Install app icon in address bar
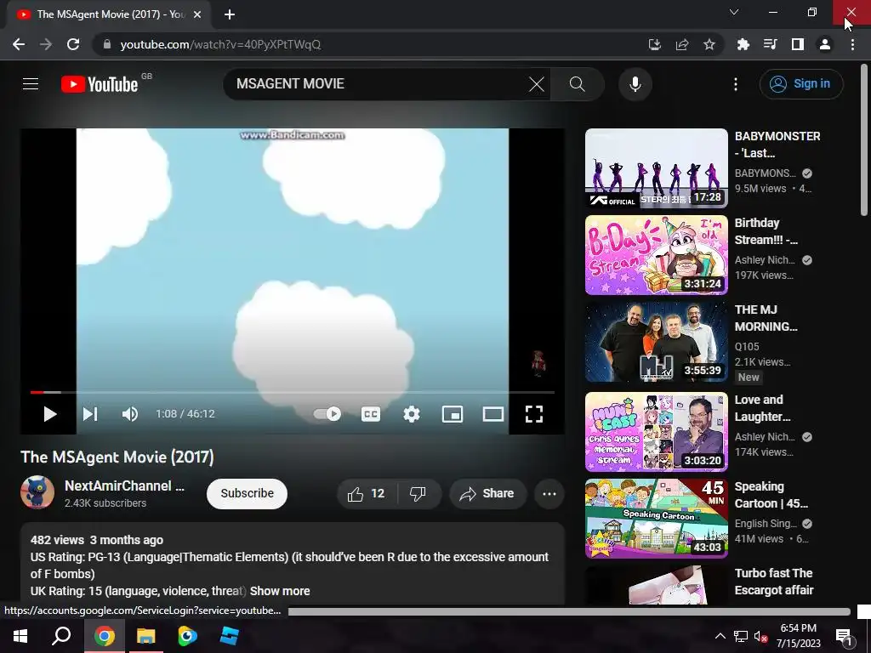Viewport: 871px width, 653px height. pos(655,44)
